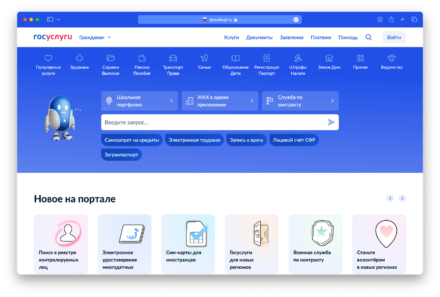The width and height of the screenshot is (440, 297).
Task: Click the gosuslugi.ru address bar
Action: point(220,19)
